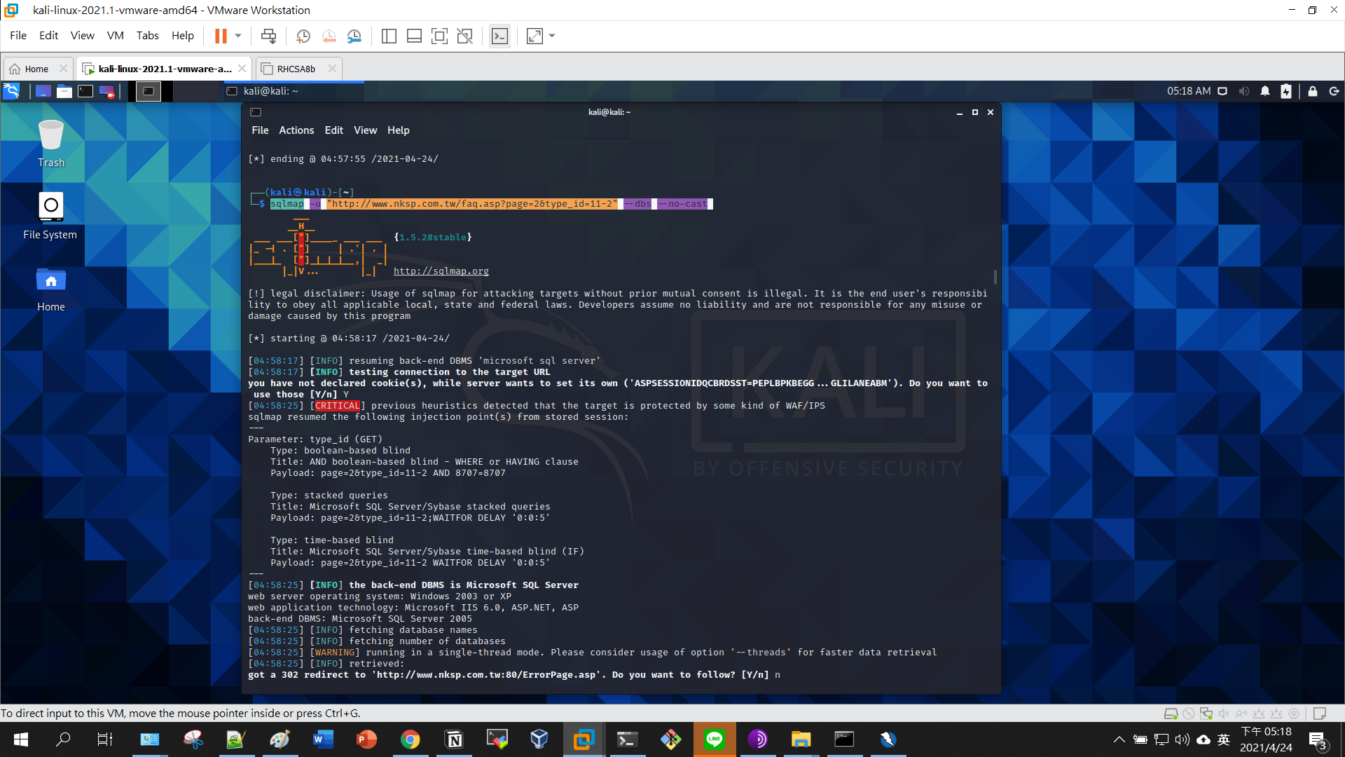Click the Kali panel screen recorder icon
This screenshot has height=757, width=1345.
[x=106, y=91]
